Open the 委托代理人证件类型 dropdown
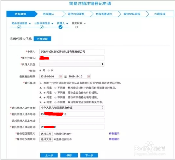 [x=72, y=108]
